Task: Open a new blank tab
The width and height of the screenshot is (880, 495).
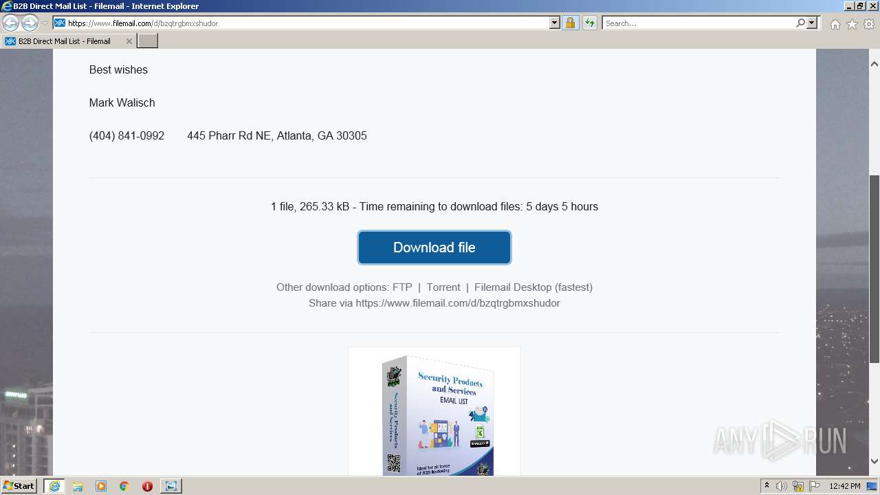Action: [148, 41]
